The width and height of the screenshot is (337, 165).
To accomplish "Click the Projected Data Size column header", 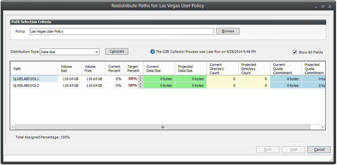I will coord(191,68).
